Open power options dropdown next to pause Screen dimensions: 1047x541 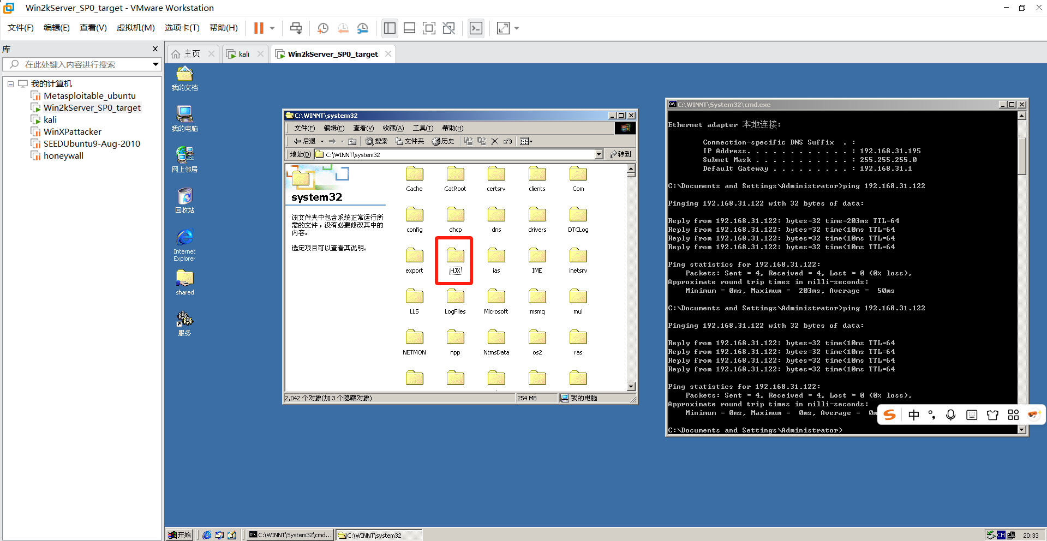[272, 28]
